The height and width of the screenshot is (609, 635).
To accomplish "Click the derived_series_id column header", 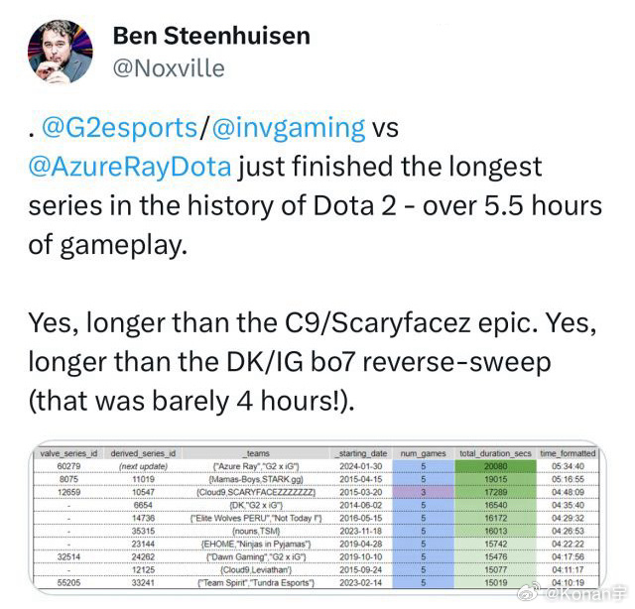I will point(145,453).
